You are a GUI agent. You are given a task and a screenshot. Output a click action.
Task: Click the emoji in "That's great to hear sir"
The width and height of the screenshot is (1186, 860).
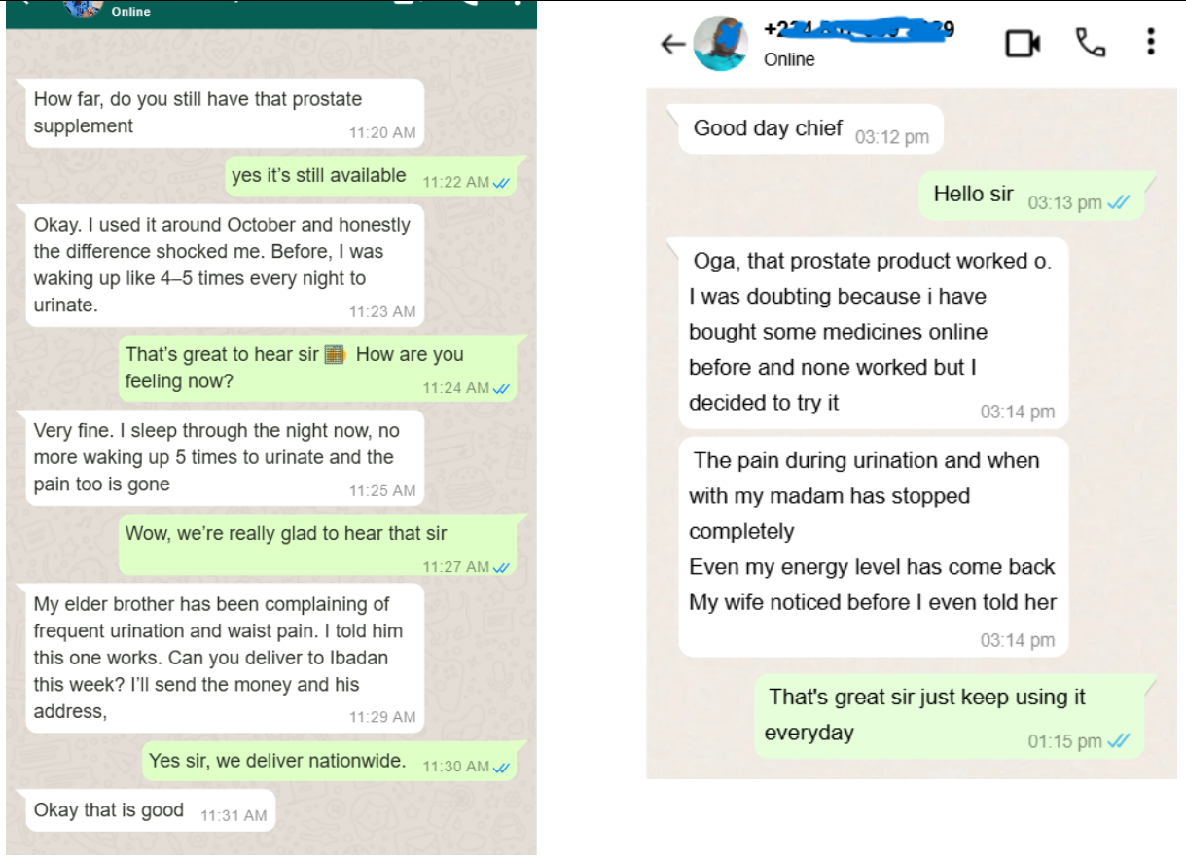coord(335,355)
